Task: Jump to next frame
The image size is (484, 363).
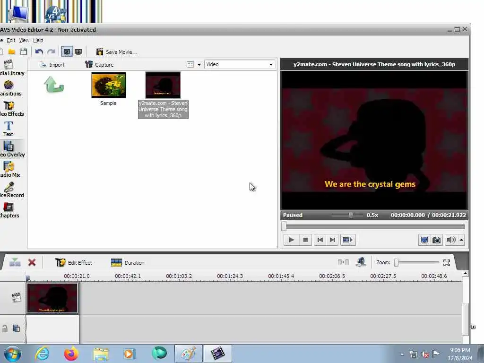Action: tap(332, 240)
